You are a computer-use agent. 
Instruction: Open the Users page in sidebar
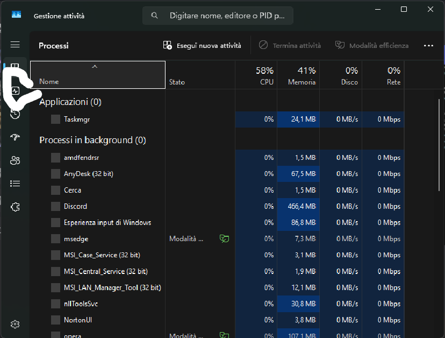[15, 160]
